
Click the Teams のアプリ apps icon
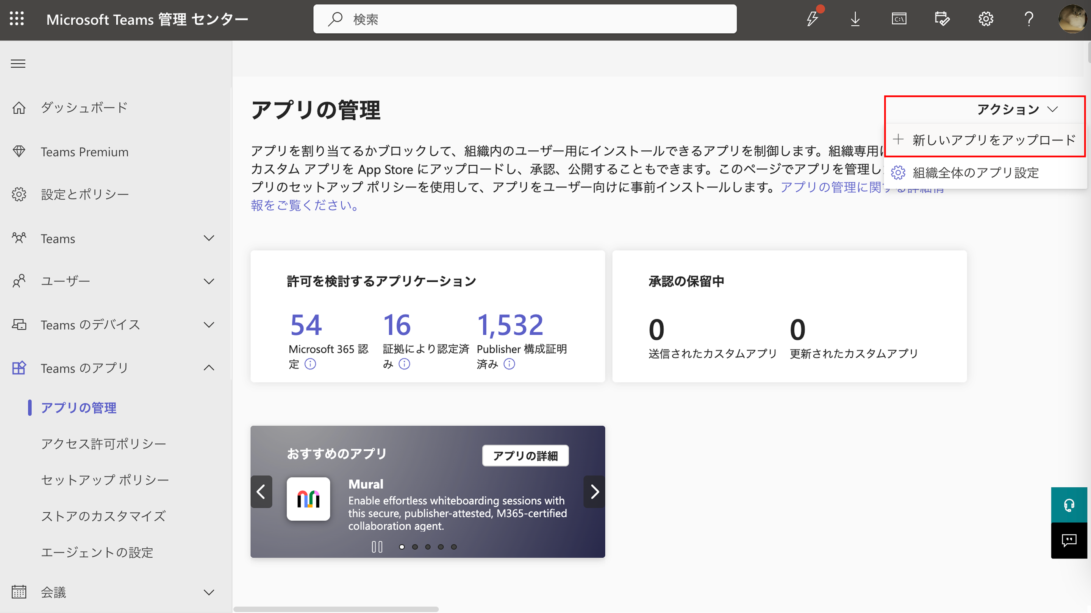tap(19, 368)
